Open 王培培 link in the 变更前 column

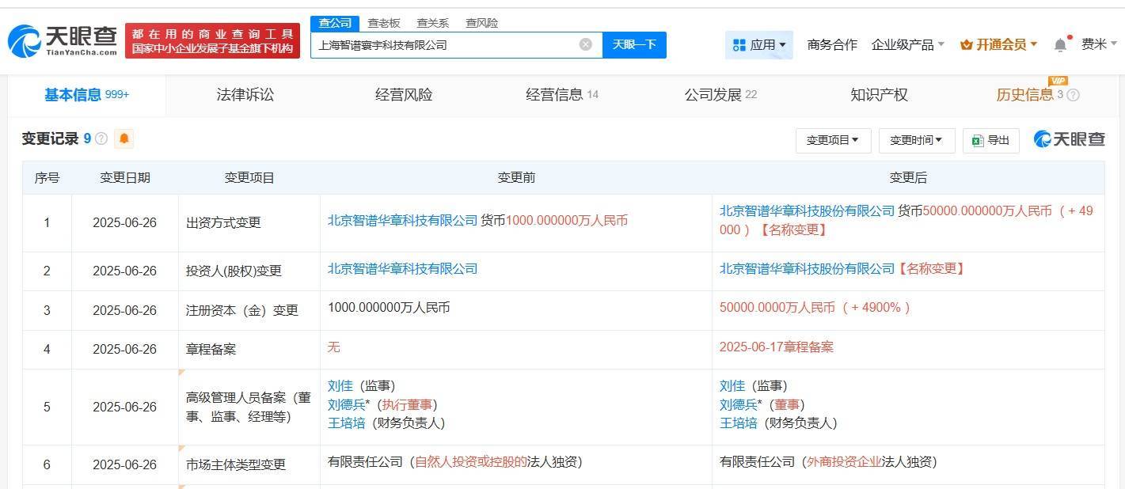click(346, 423)
